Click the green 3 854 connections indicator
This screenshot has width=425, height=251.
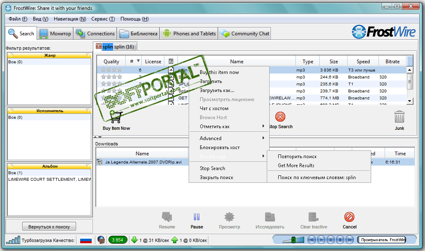coord(118,240)
